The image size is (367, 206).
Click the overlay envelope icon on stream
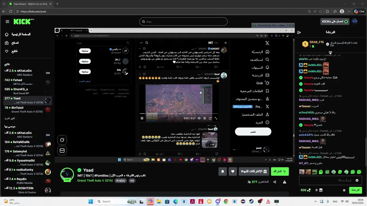coord(62,150)
